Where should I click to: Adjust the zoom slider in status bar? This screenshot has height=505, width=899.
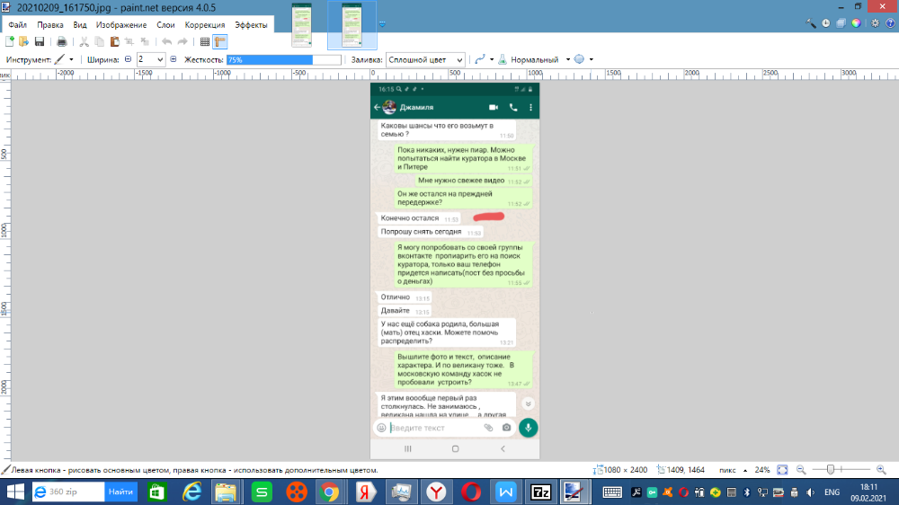[841, 470]
